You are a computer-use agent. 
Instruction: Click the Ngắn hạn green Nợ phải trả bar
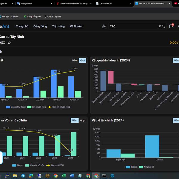point(128,156)
